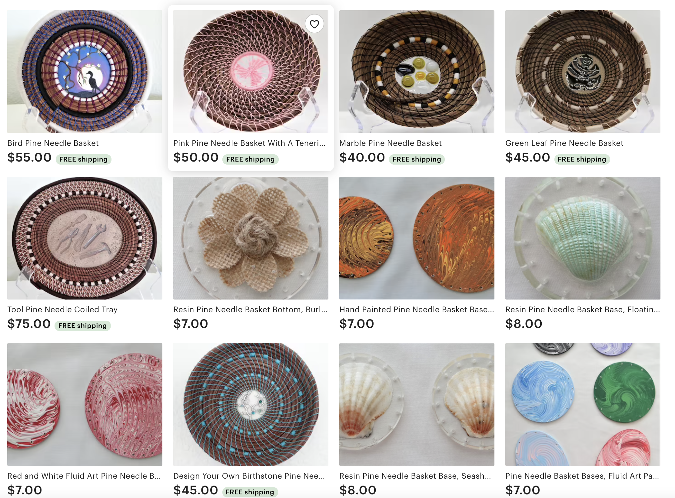View the Marble Pine Needle Basket image
Viewport: 675px width, 498px height.
(417, 72)
